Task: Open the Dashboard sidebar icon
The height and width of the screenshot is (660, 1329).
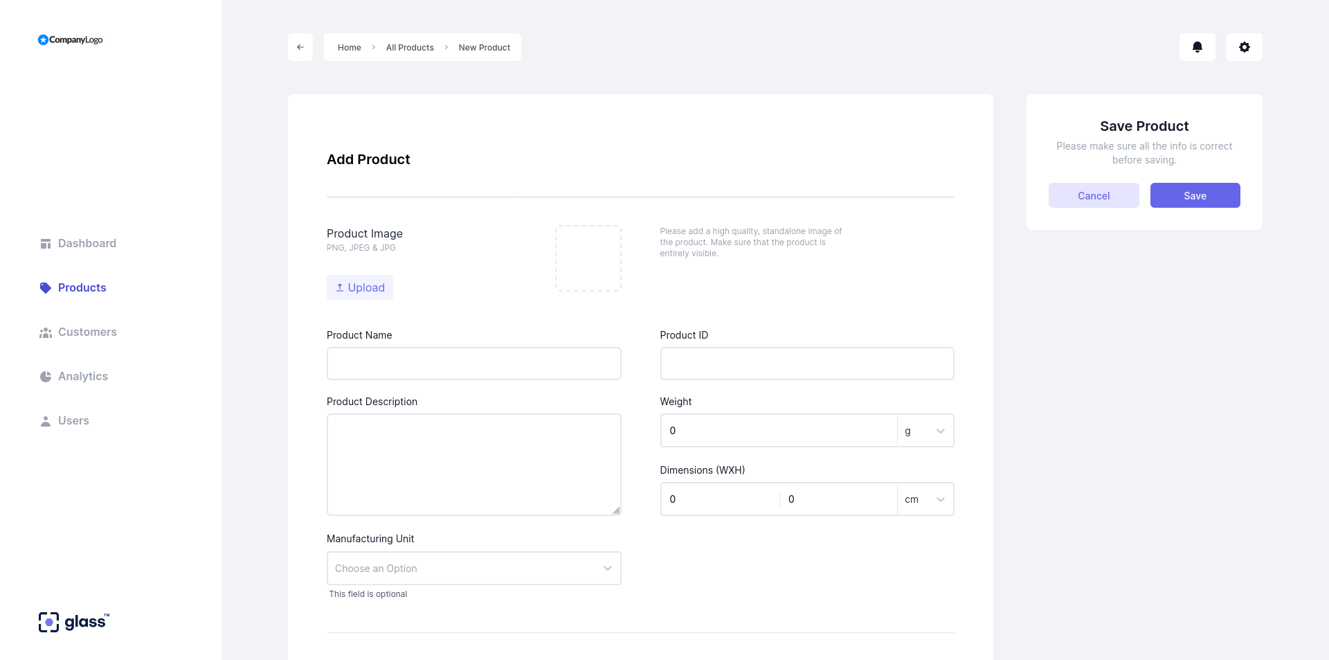Action: (46, 243)
